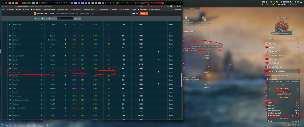Expand the EU region dropdown
304x127 pixels.
[94, 14]
